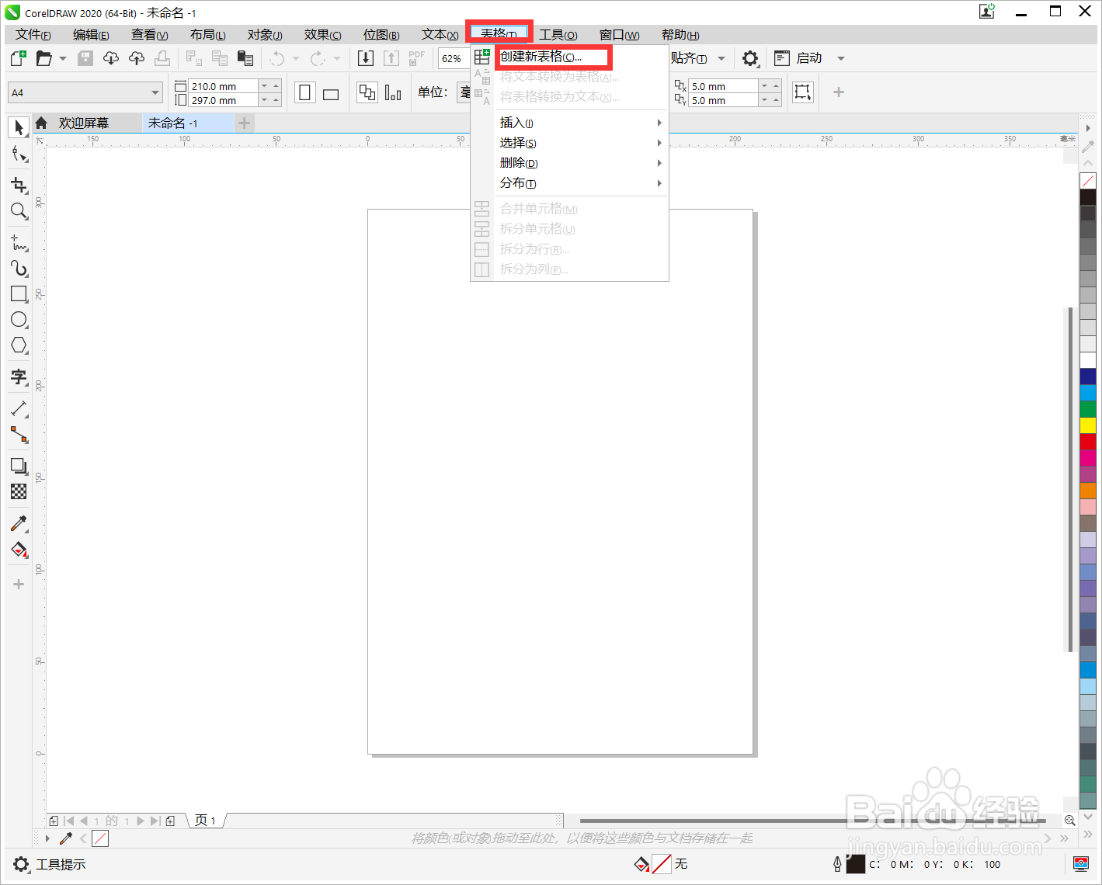Viewport: 1102px width, 885px height.
Task: Expand the snap-to (贴齐) dropdown arrow
Action: click(721, 58)
